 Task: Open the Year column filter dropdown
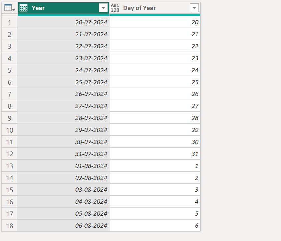103,8
